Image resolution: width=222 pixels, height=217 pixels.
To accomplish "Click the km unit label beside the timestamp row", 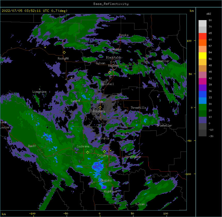I will click(x=192, y=11).
